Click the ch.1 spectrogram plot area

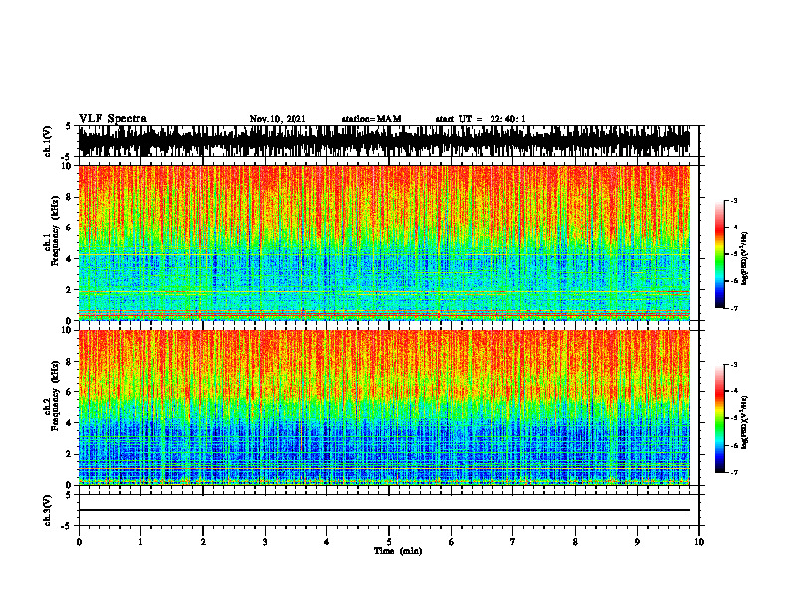coord(384,242)
